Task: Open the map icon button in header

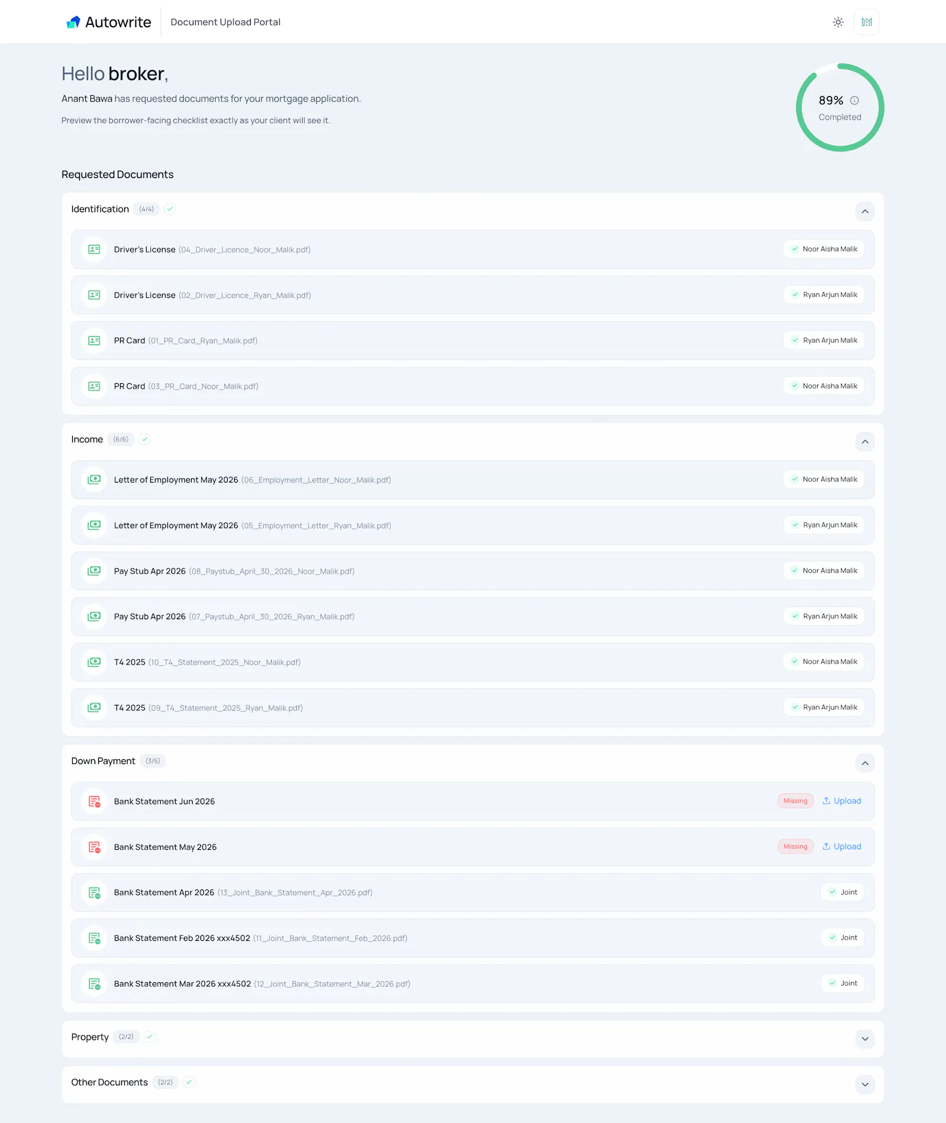Action: 866,22
